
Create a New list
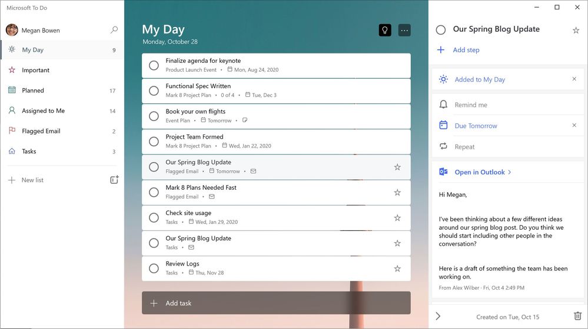pyautogui.click(x=32, y=180)
